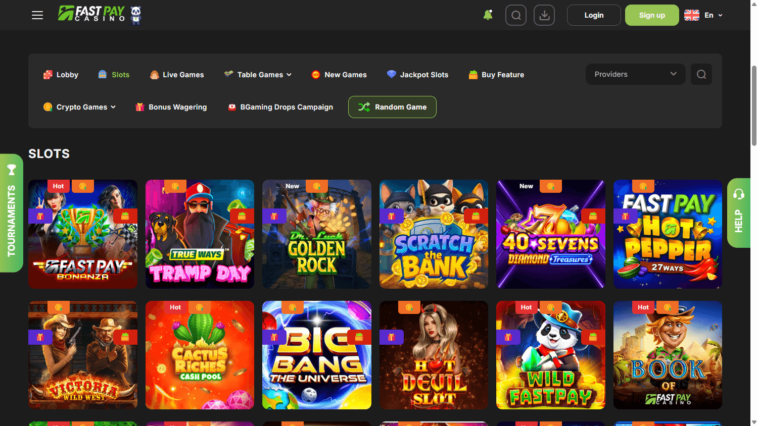Click the search icon beside Providers filter
The height and width of the screenshot is (426, 758).
pyautogui.click(x=701, y=74)
